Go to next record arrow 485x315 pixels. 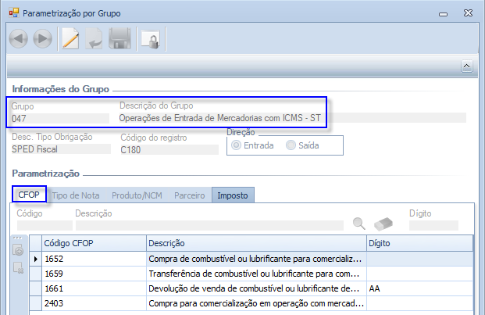pos(43,38)
